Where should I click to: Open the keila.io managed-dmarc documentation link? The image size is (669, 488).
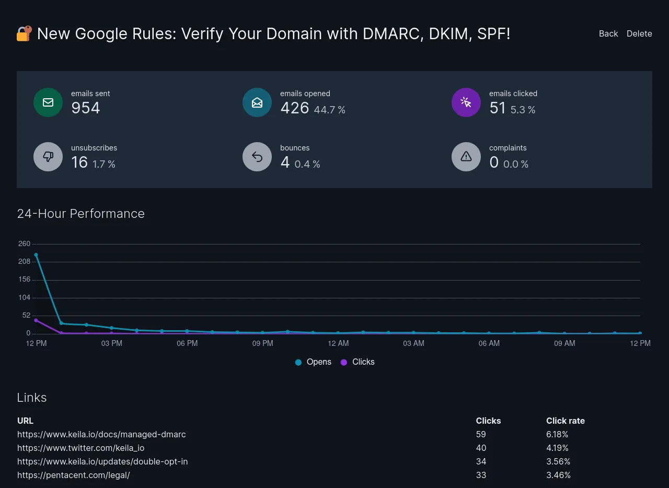[101, 434]
